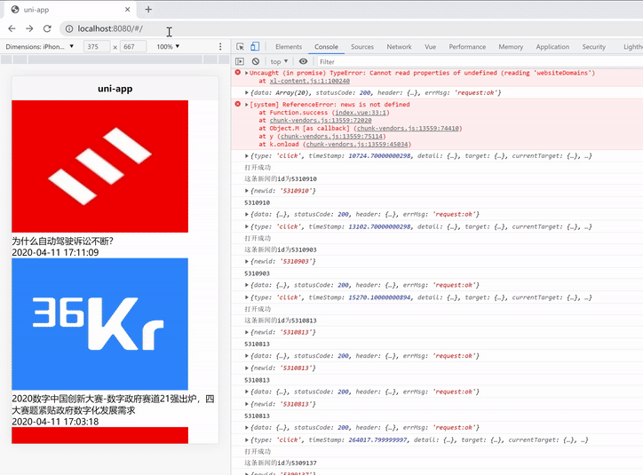Expand the Uncaught TypeError message
643x475 pixels.
pyautogui.click(x=247, y=73)
